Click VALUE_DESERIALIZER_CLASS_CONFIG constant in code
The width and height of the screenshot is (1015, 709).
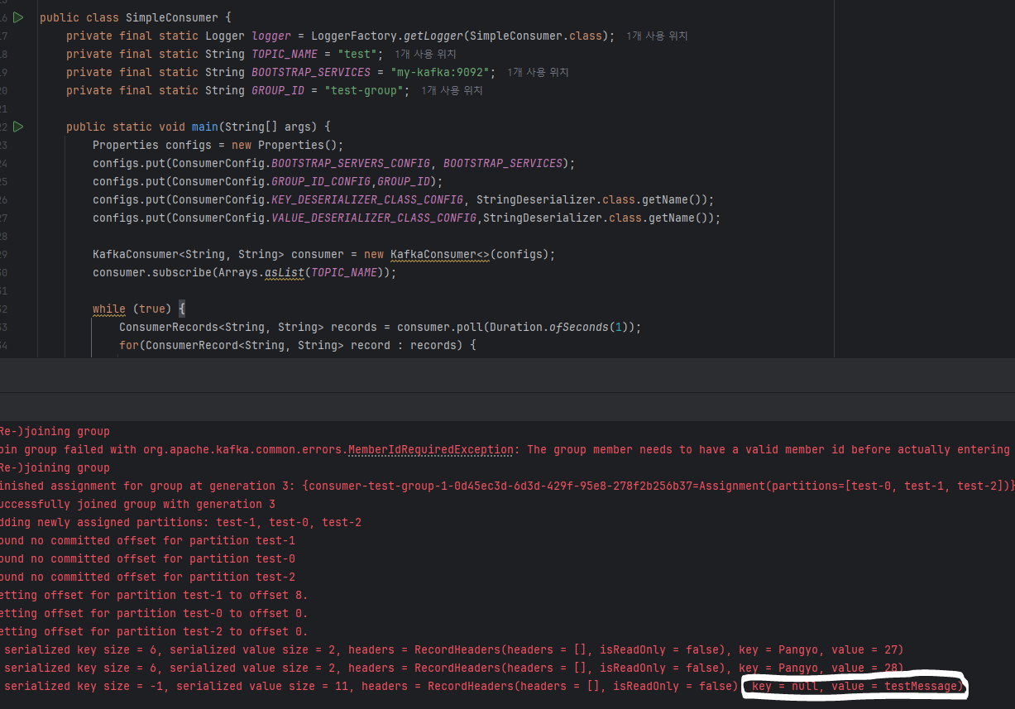(x=375, y=218)
